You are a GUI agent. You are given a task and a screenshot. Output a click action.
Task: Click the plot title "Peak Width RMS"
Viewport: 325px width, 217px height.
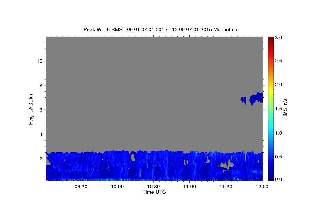[x=103, y=30]
